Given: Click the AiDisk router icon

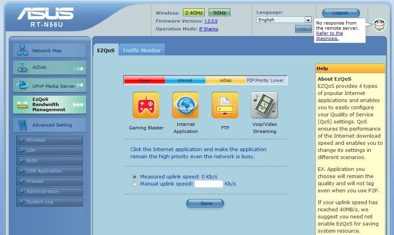Looking at the screenshot, I should tap(23, 67).
